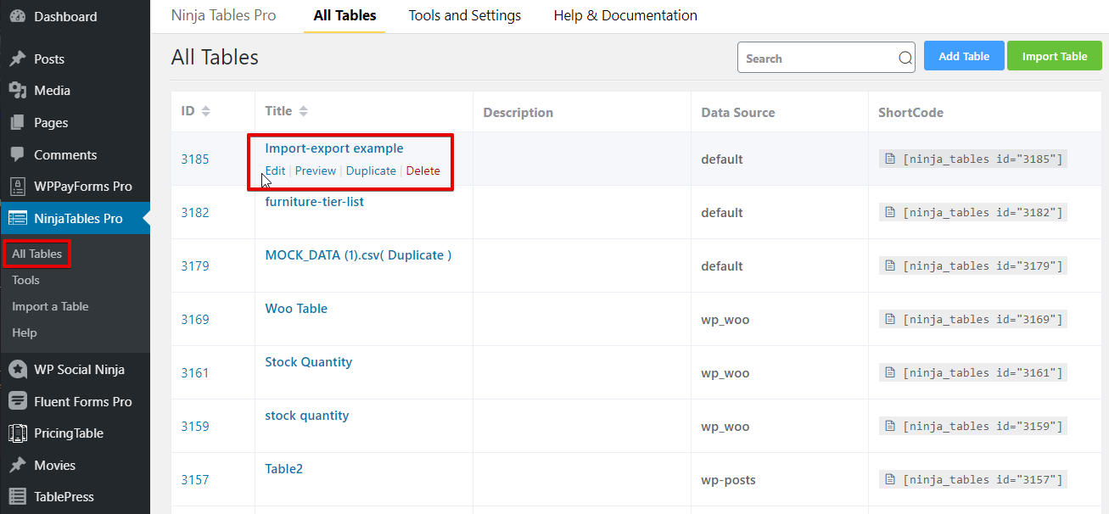Open the lowercase stock quantity table link

[x=307, y=416]
